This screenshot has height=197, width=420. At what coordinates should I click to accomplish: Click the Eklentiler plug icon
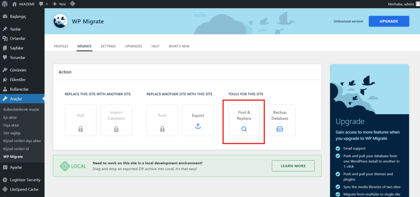pos(5,79)
